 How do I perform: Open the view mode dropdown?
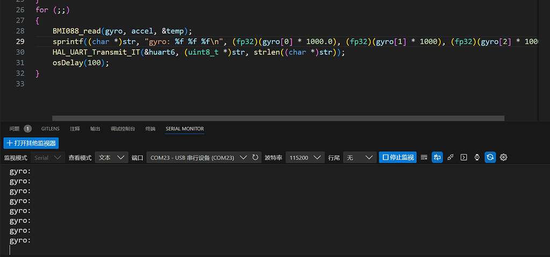[112, 157]
